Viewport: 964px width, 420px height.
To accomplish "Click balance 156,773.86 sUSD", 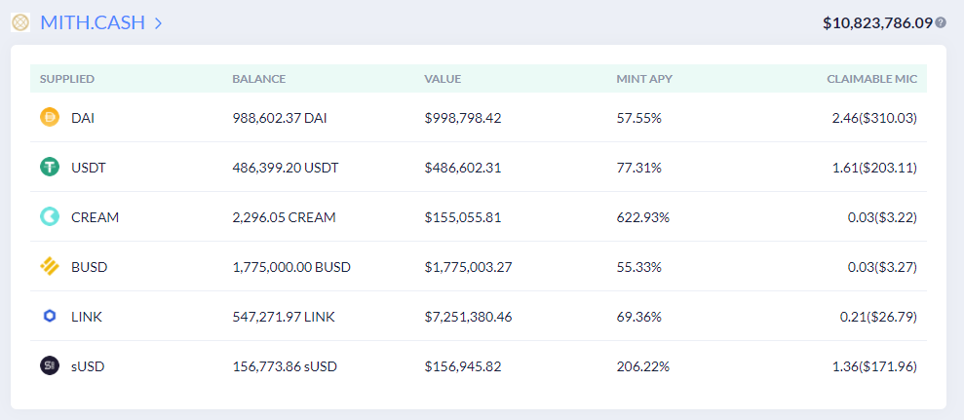I will tap(285, 366).
